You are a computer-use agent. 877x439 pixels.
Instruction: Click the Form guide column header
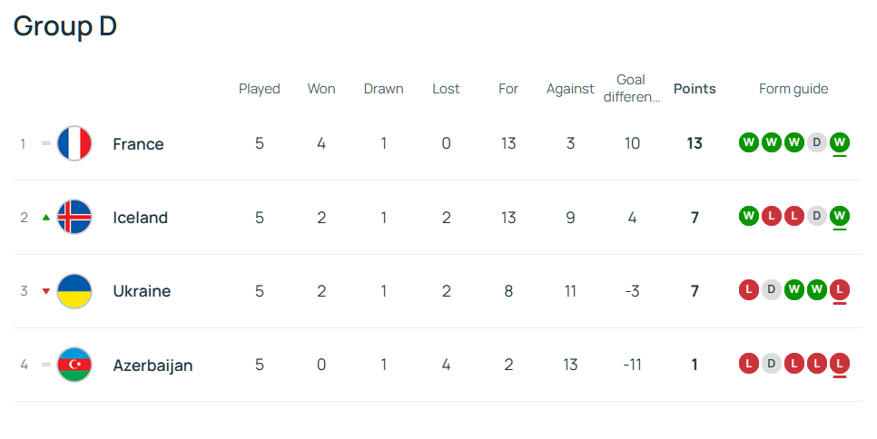(793, 89)
